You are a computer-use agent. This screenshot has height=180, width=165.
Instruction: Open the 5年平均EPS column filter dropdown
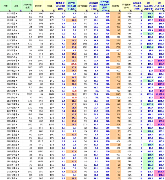click(x=87, y=11)
